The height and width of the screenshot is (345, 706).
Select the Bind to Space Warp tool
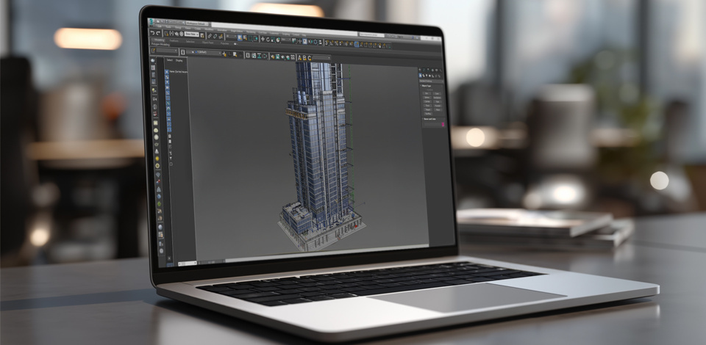click(221, 37)
